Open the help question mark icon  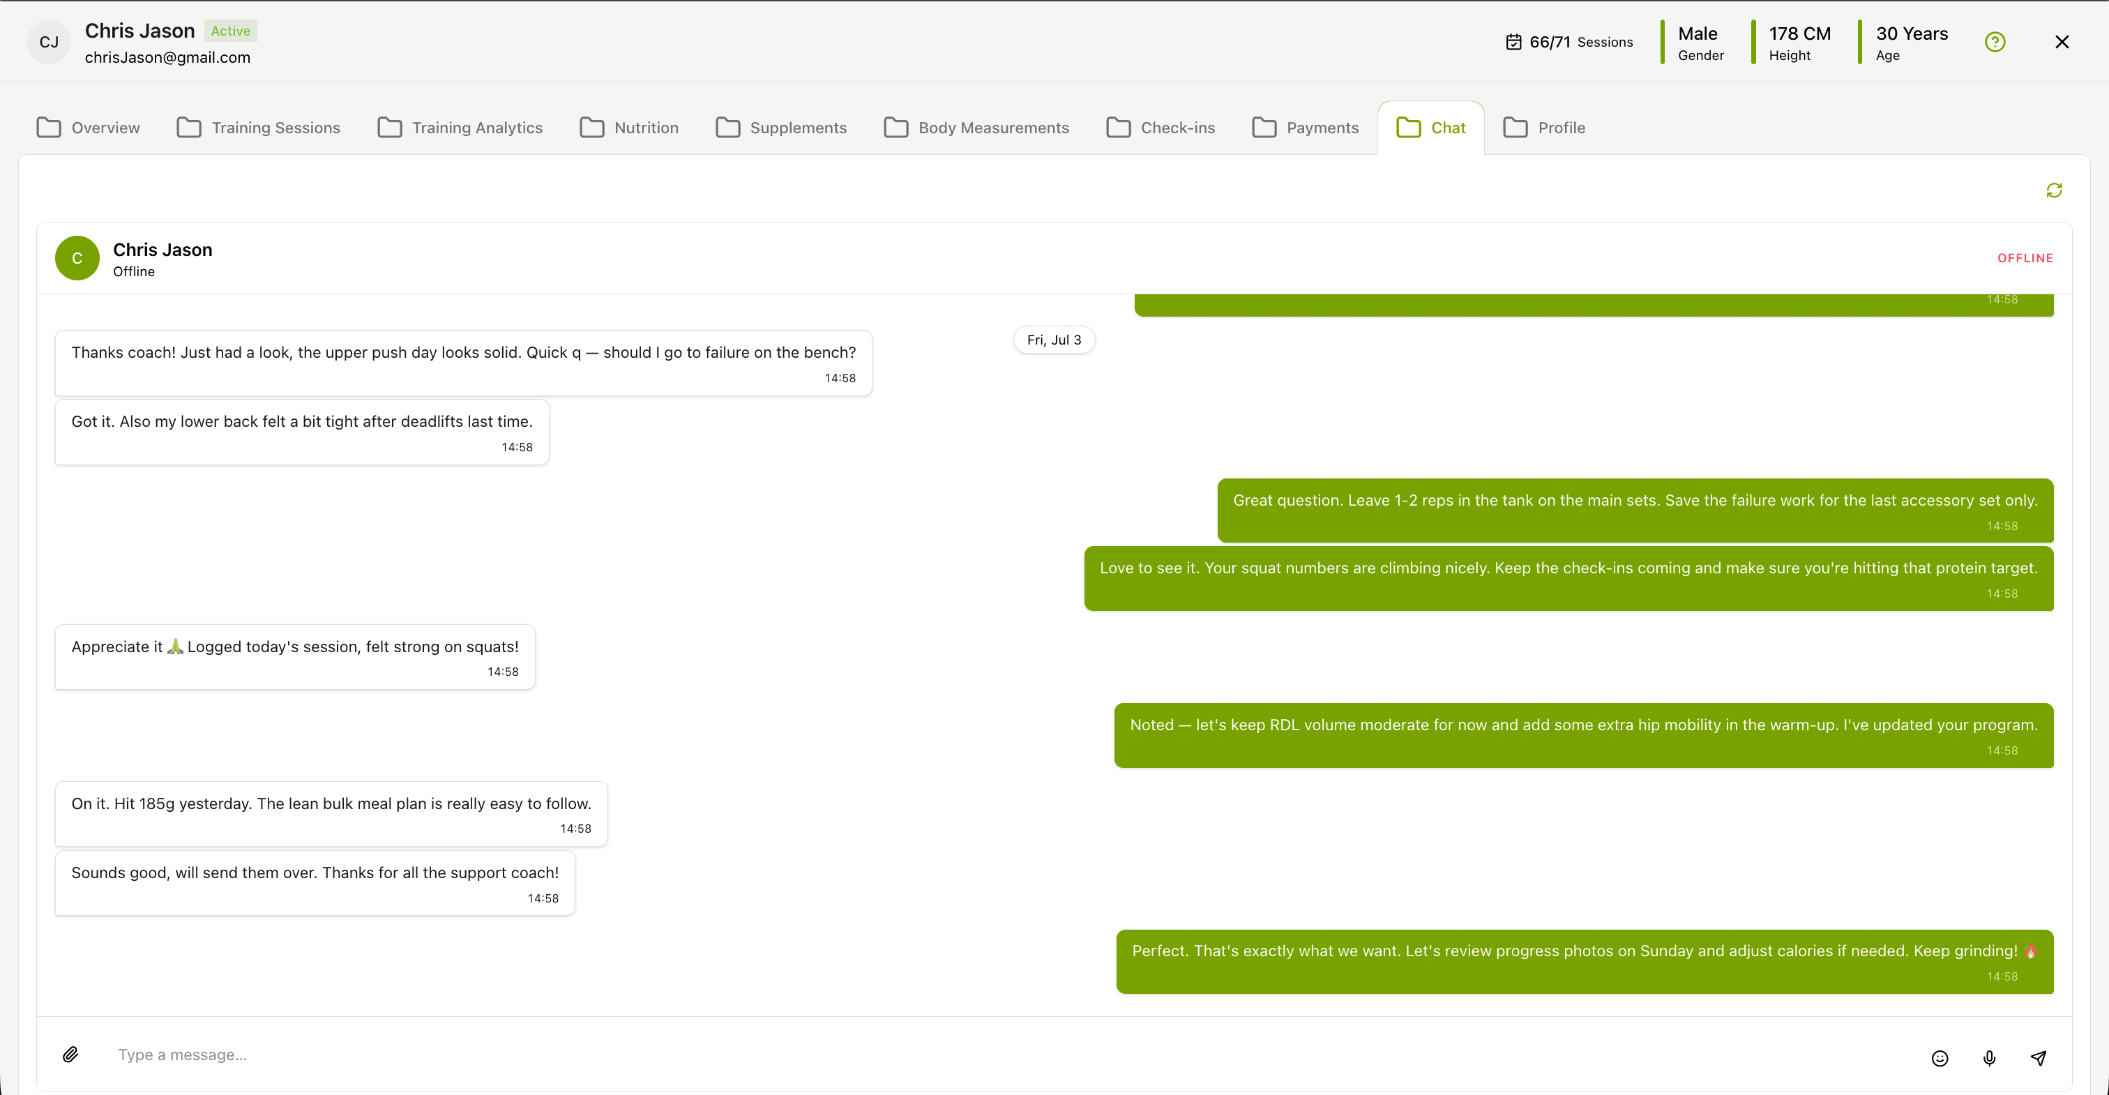(x=1995, y=42)
